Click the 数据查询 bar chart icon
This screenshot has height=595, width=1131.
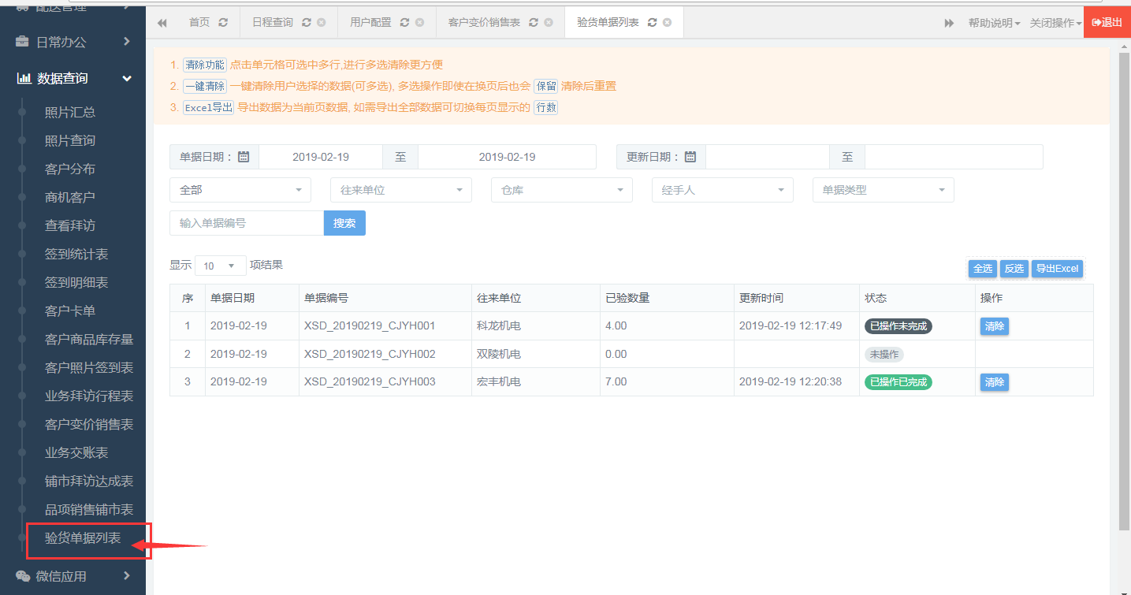point(24,78)
